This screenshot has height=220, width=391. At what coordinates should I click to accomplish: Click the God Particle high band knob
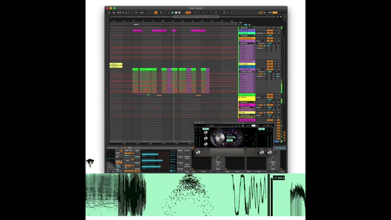coord(206,132)
